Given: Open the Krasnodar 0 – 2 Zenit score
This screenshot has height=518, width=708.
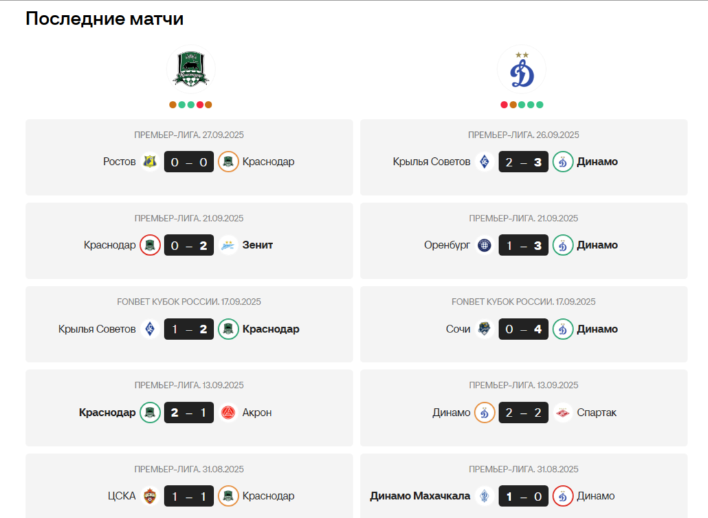Looking at the screenshot, I should (189, 246).
